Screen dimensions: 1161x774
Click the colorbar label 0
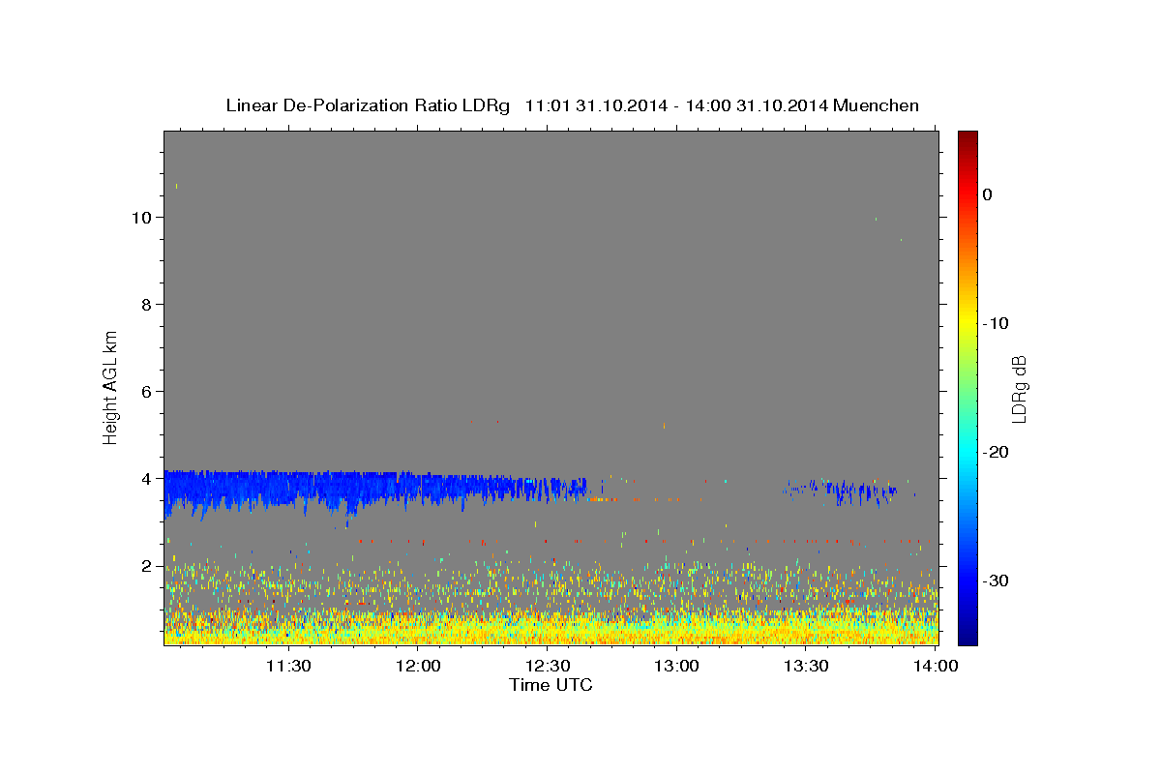988,194
